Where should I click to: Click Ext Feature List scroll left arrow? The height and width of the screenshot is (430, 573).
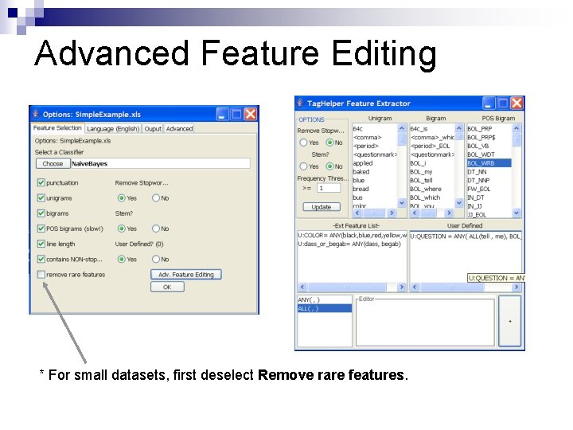point(302,287)
